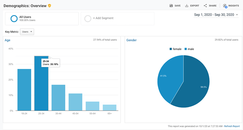Image resolution: width=243 pixels, height=130 pixels.
Task: Toggle the female legend square
Action: [171, 49]
